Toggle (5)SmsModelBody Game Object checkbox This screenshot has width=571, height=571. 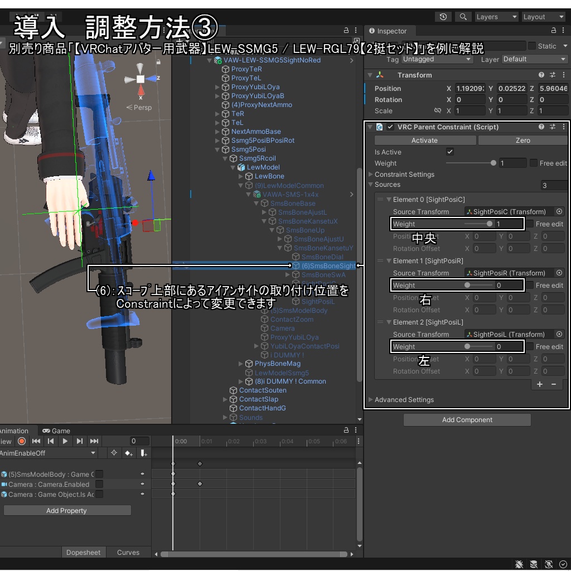99,474
